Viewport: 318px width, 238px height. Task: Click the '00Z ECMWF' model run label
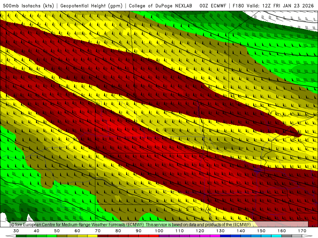[x=213, y=6]
